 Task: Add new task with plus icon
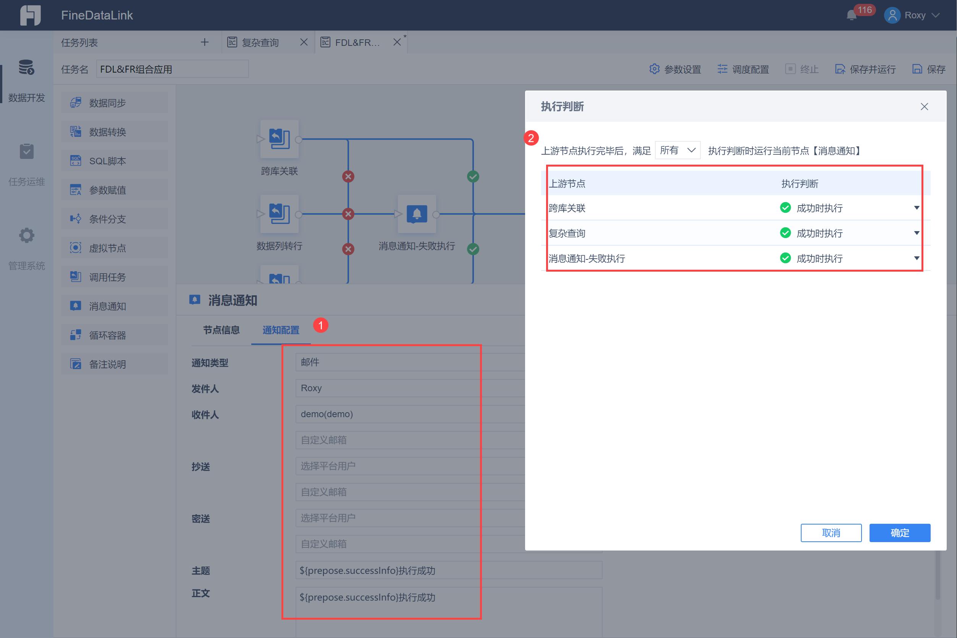pos(205,42)
